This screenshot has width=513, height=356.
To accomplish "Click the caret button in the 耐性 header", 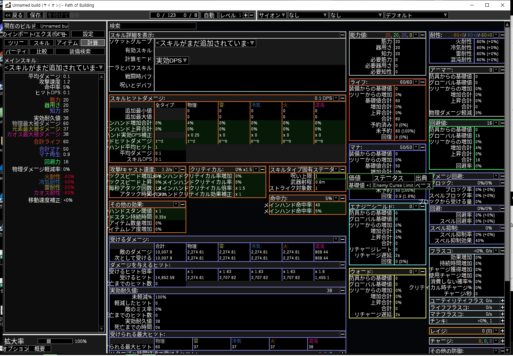I will pyautogui.click(x=497, y=35).
